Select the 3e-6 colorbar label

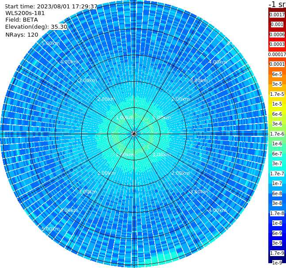click(x=277, y=124)
